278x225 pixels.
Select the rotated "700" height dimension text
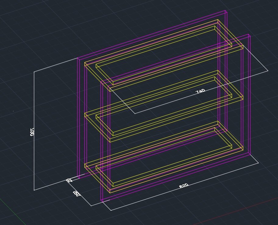tap(32, 132)
